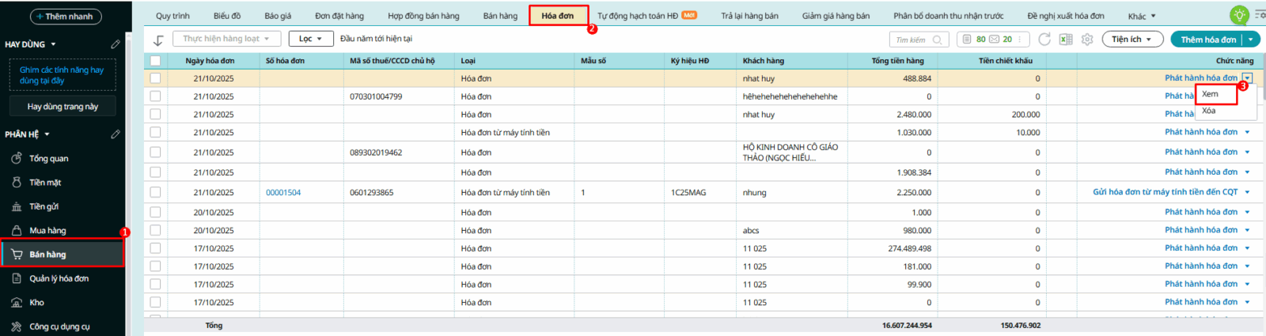Click the Thêm hóa đơn button
The image size is (1266, 336).
coord(1207,40)
